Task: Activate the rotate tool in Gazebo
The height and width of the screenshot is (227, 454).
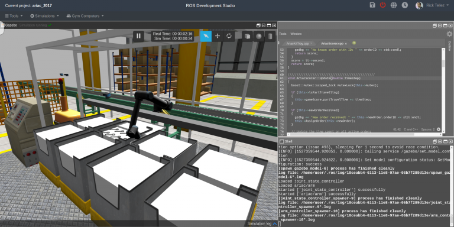Action: coord(229,36)
